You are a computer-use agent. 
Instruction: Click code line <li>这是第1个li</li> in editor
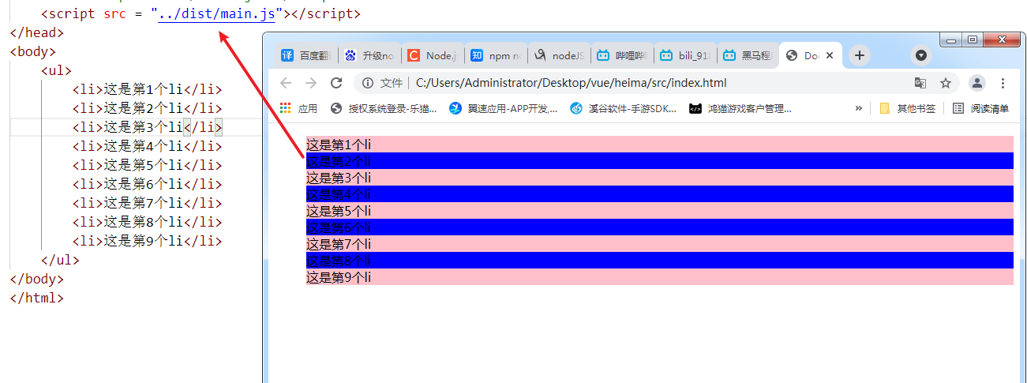click(x=147, y=89)
